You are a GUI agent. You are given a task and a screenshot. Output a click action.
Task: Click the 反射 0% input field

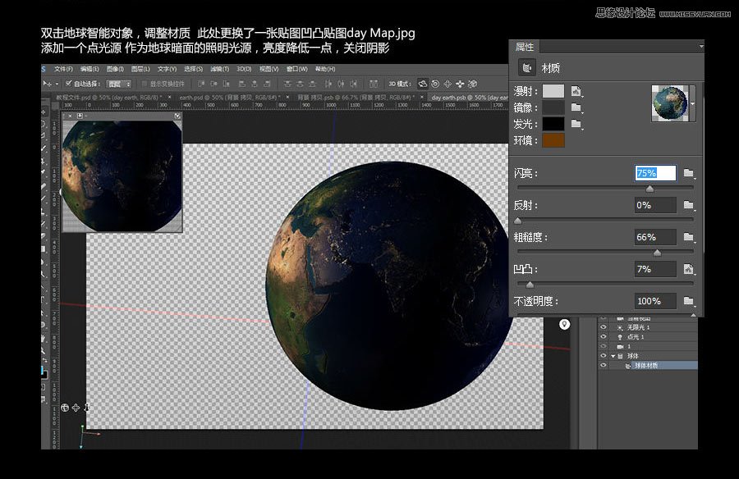coord(655,205)
